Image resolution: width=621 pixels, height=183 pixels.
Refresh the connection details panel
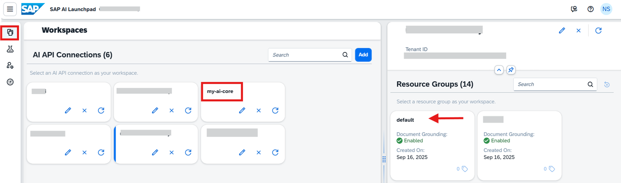tap(598, 31)
